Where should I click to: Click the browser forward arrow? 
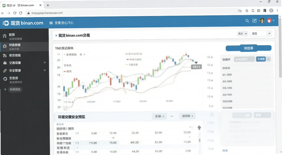click(x=8, y=13)
